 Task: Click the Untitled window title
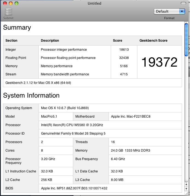click(x=94, y=3)
